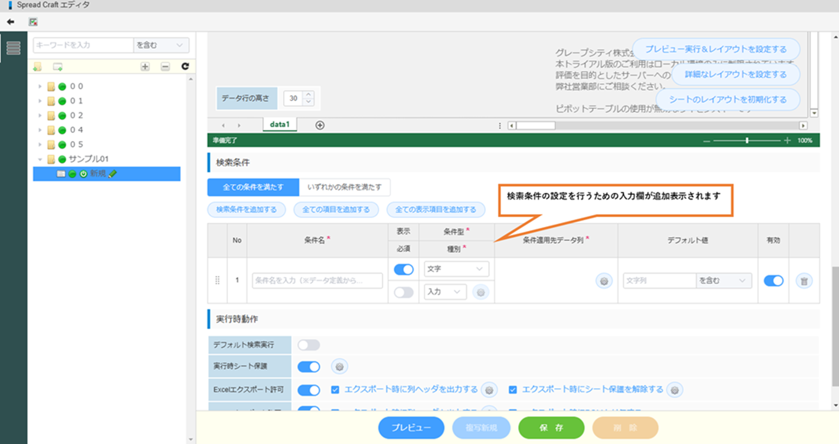Viewport: 839px width, 444px height.
Task: Add a new sheet with plus icon
Action: [320, 125]
